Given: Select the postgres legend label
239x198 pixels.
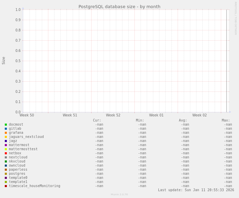Looking at the screenshot, I should coord(17,173).
